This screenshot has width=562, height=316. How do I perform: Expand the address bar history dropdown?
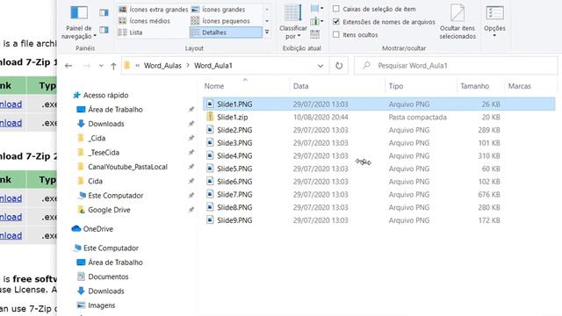[321, 66]
